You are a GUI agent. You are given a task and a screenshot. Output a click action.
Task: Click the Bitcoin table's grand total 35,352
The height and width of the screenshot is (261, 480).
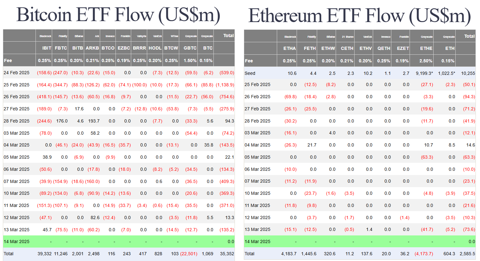coord(227,254)
